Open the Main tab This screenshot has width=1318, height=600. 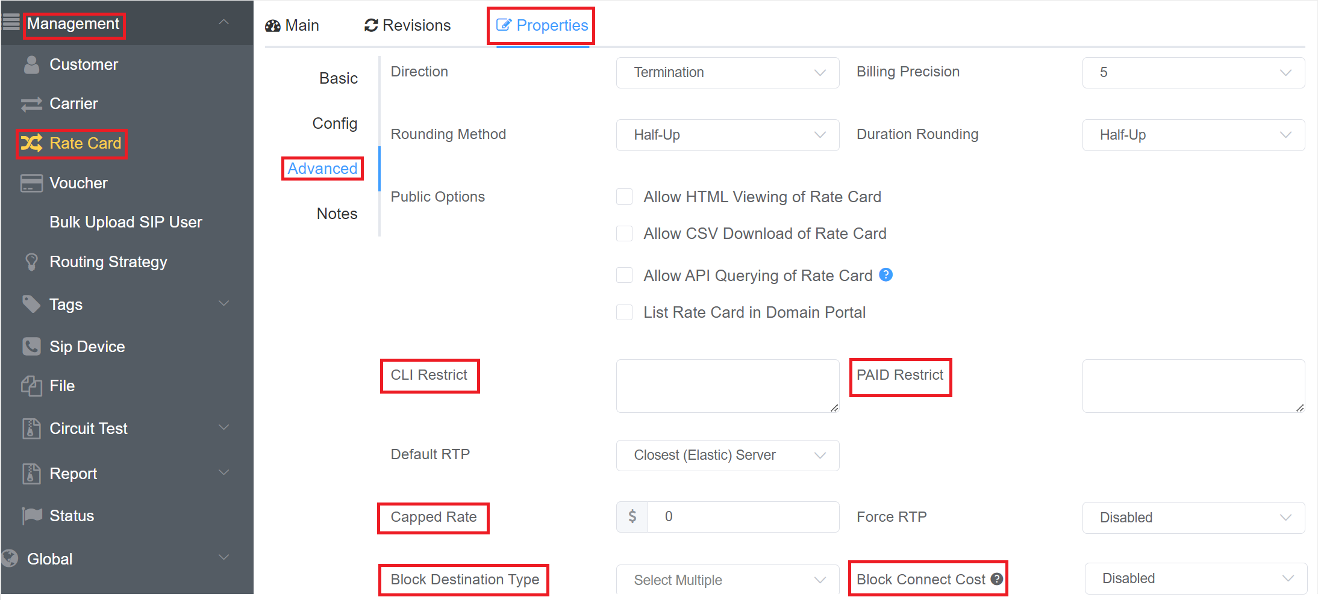point(293,25)
